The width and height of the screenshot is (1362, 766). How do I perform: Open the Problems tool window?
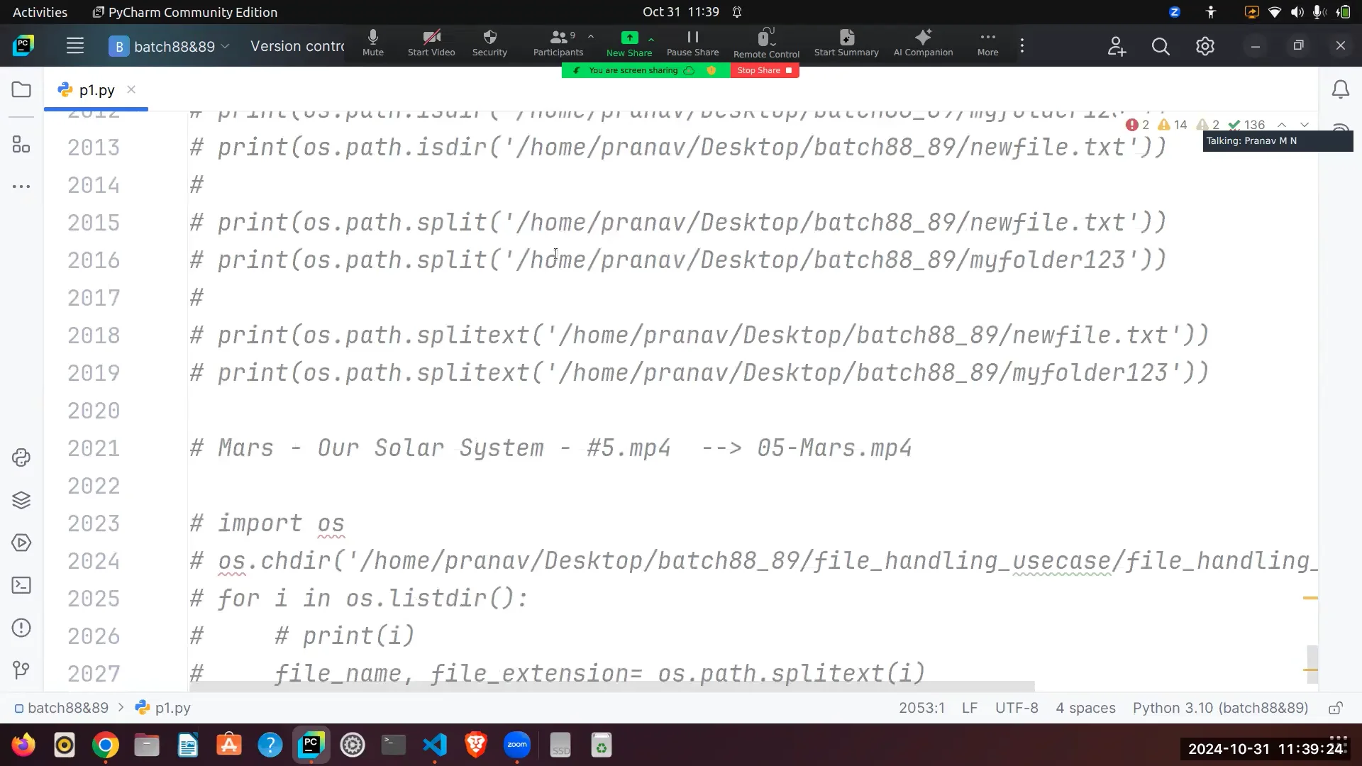point(21,628)
